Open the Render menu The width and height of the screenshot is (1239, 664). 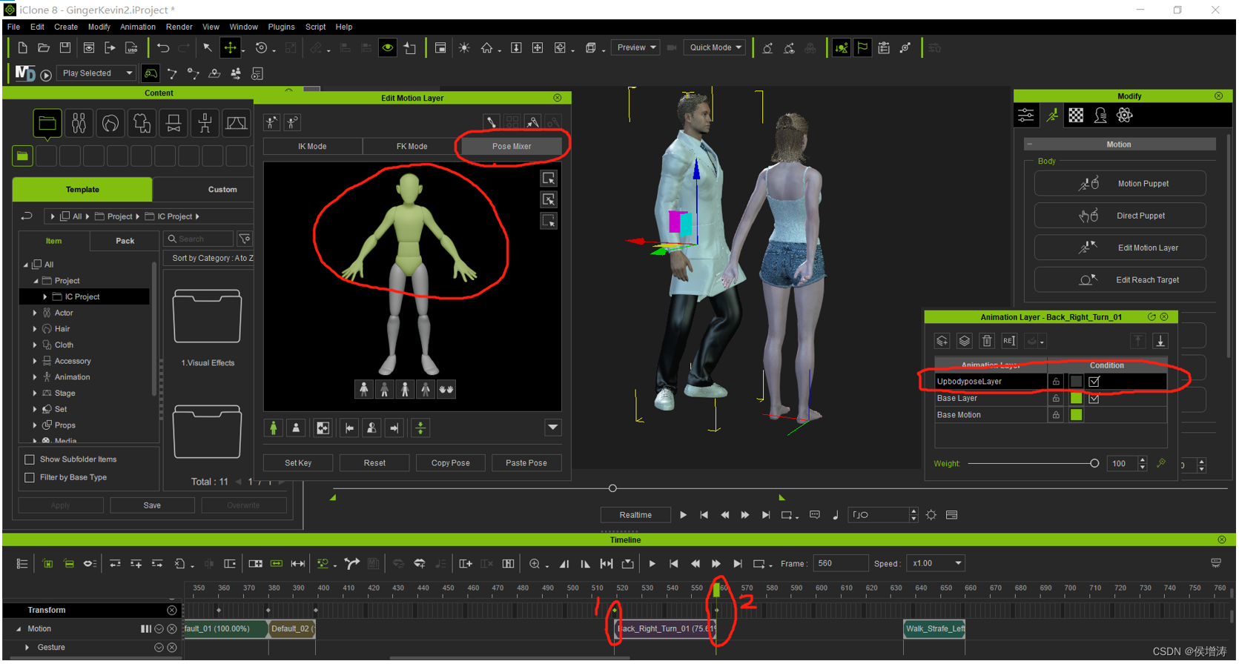[x=179, y=27]
